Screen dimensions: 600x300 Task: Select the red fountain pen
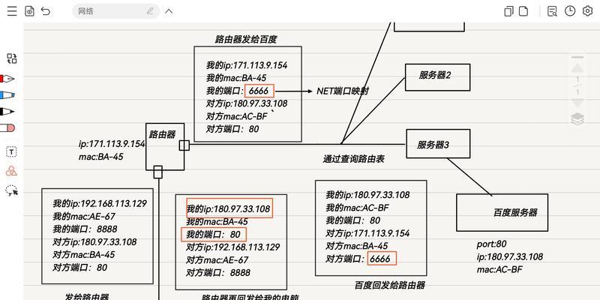tap(7, 79)
